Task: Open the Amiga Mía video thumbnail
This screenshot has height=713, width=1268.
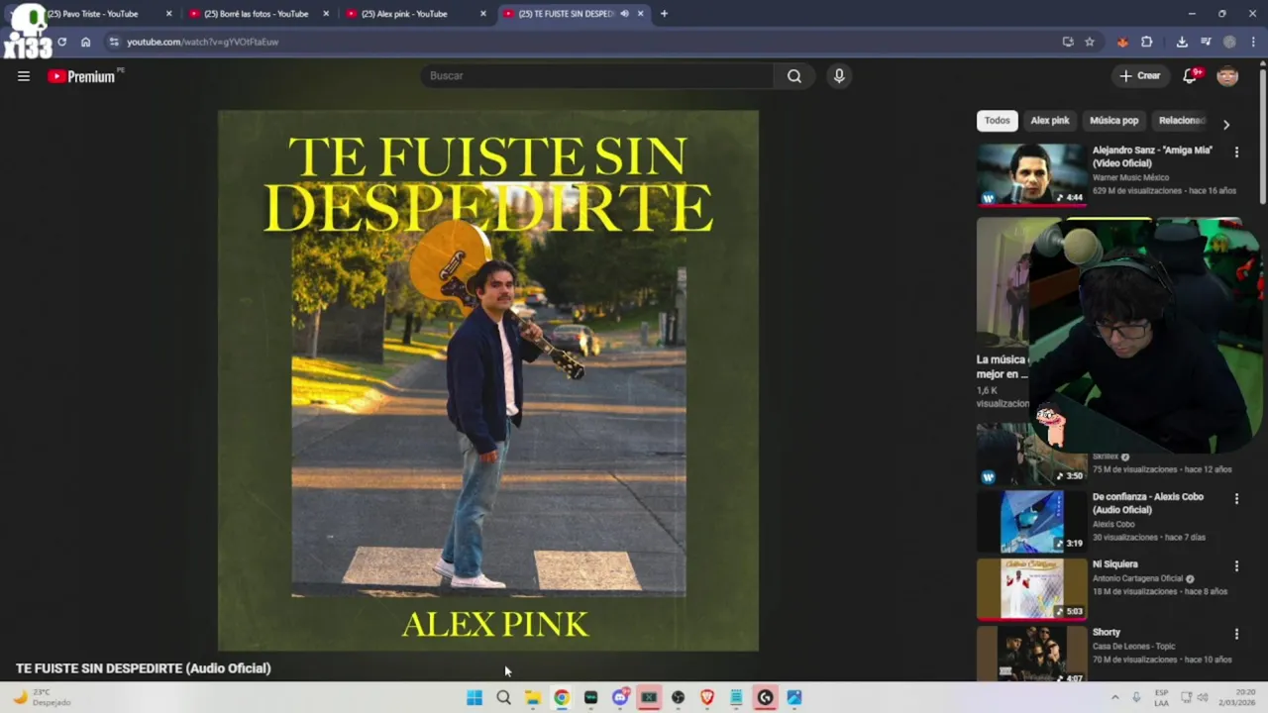Action: (x=1031, y=174)
